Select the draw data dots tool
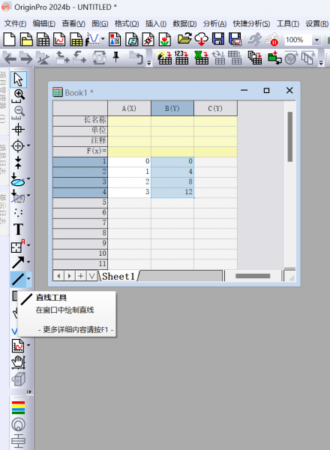Viewport: 330px width, 450px height. 18,213
